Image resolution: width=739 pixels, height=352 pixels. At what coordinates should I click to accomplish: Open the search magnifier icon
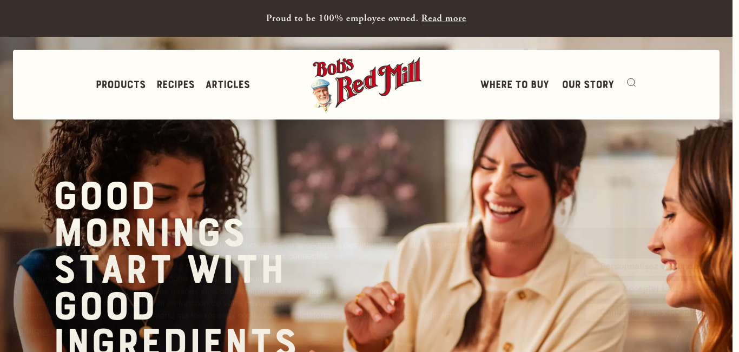631,83
